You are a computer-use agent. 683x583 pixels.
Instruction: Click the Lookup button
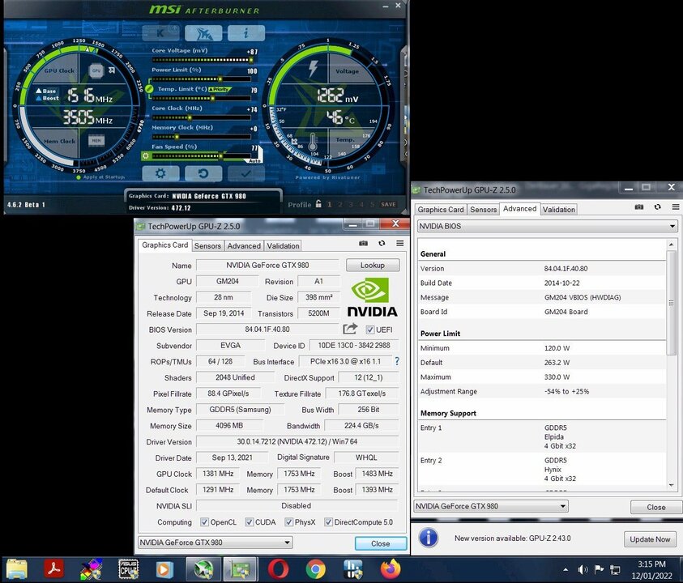373,265
